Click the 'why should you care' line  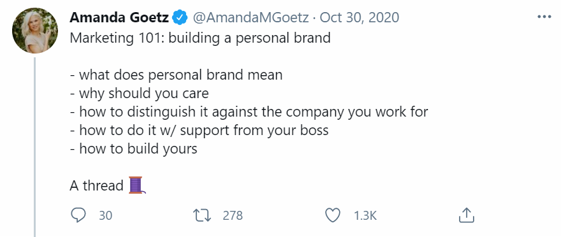139,94
